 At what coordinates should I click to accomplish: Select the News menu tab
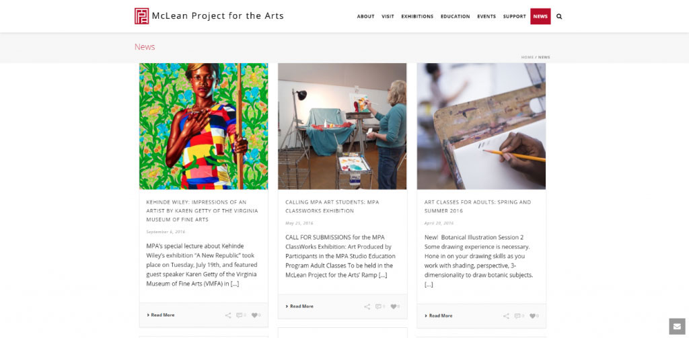[540, 16]
